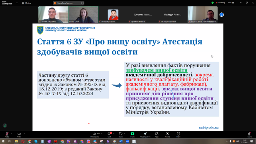Open the React heart icon

pos(120,134)
